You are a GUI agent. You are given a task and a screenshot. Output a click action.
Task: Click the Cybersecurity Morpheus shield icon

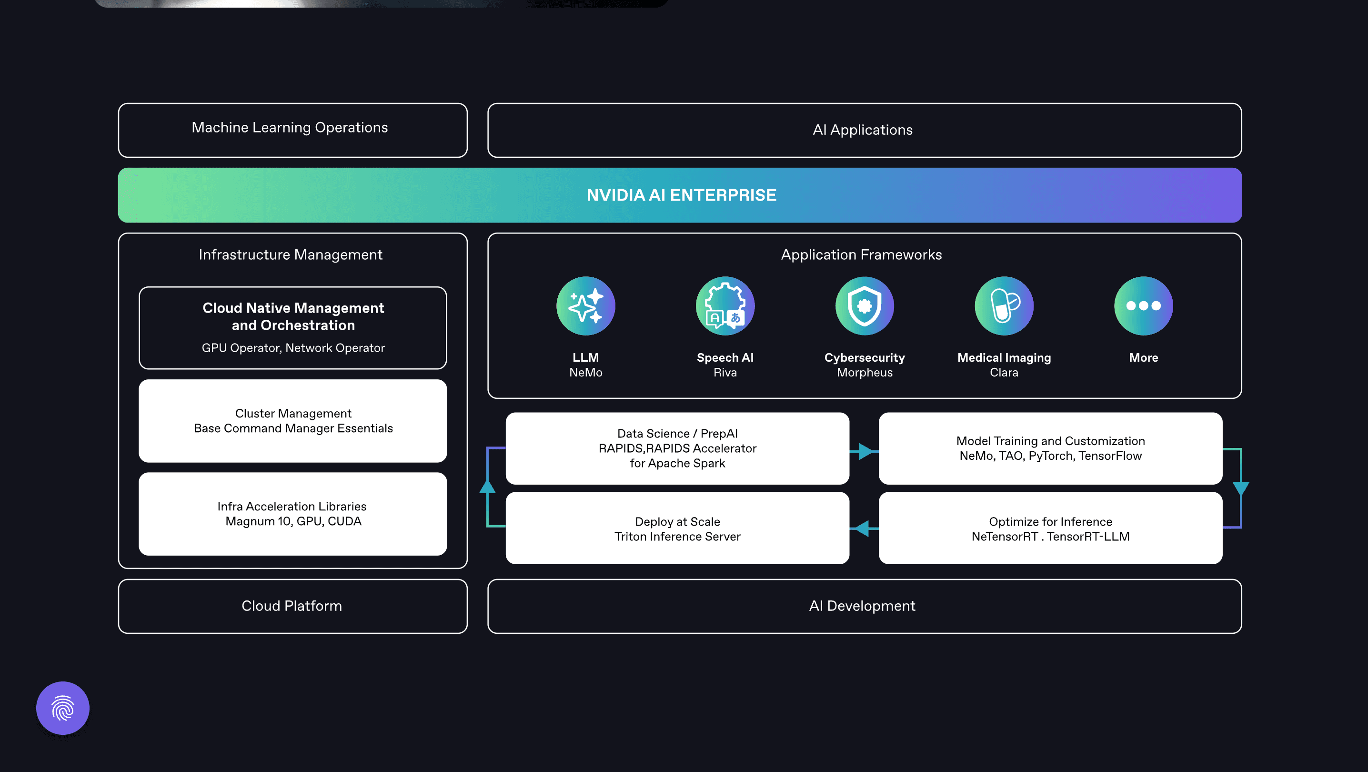coord(864,305)
